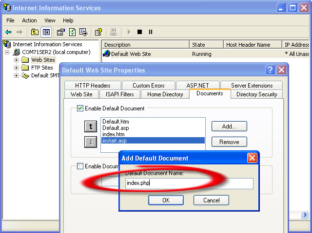This screenshot has width=312, height=233.
Task: Click OK in Add Default Document
Action: [166, 200]
